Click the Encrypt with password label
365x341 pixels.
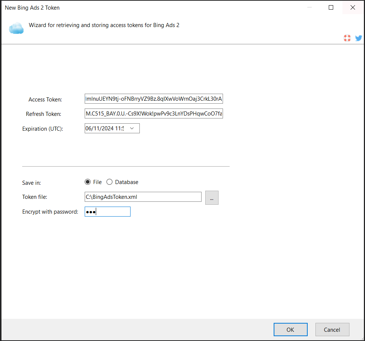click(50, 212)
